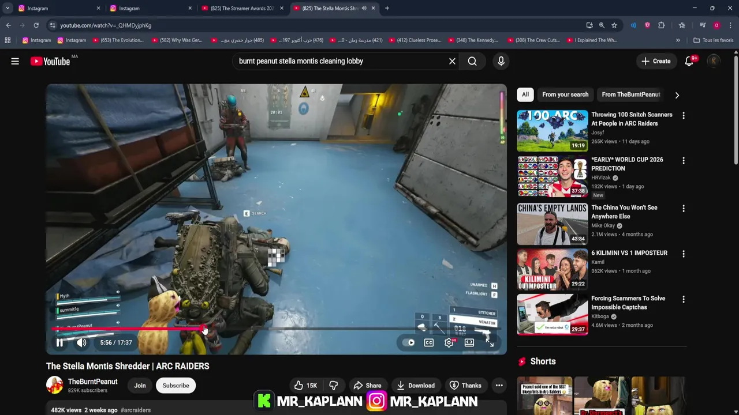Open Chrome tab search dropdown
Screen dimensions: 739x415
(7, 8)
